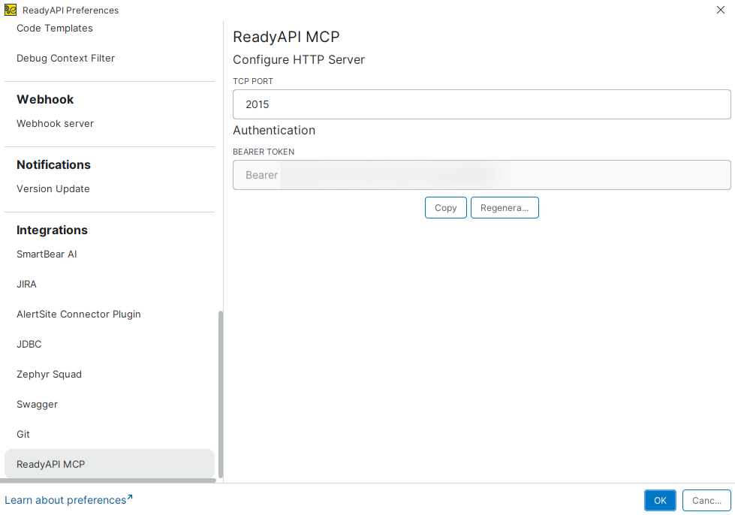Click the ReadyAPI Preferences window title
The image size is (735, 515).
(x=71, y=10)
